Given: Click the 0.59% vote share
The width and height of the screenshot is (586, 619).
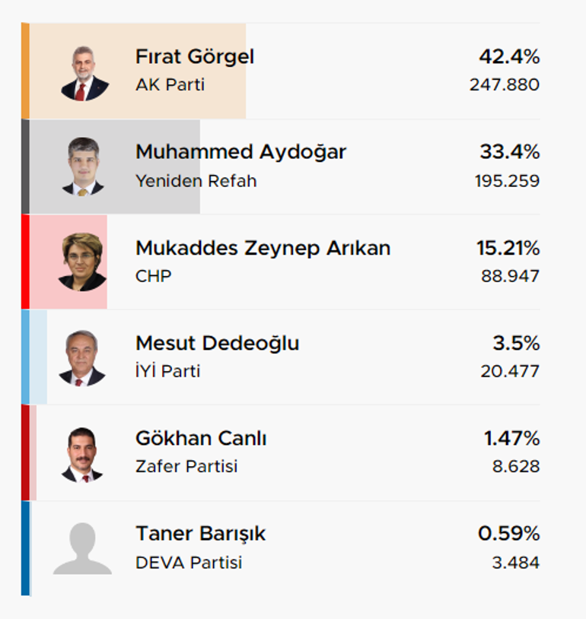Looking at the screenshot, I should click(508, 534).
